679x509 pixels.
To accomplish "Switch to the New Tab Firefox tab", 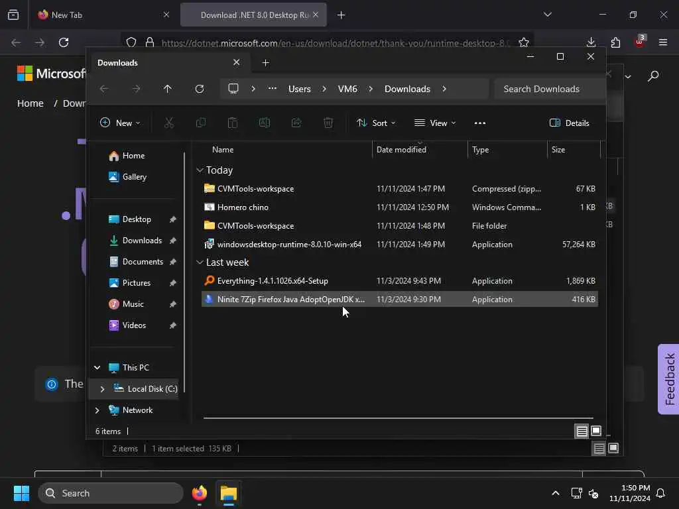I will pos(103,15).
